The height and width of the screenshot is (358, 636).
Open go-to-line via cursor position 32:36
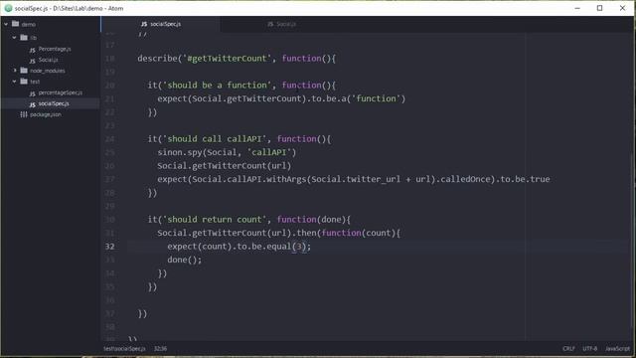160,349
